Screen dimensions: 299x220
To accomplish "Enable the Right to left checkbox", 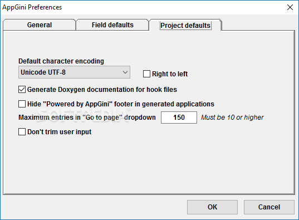I will point(146,74).
